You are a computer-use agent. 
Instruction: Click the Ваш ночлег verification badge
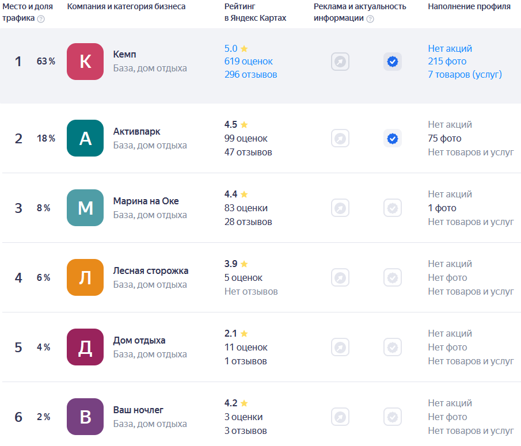click(393, 417)
